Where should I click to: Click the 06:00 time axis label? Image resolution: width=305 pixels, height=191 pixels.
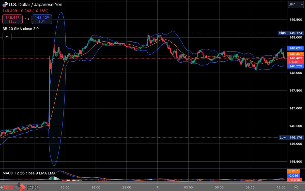pyautogui.click(x=219, y=187)
